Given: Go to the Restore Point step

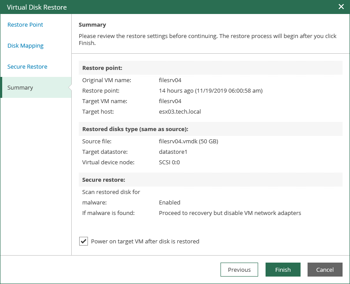Looking at the screenshot, I should point(25,24).
